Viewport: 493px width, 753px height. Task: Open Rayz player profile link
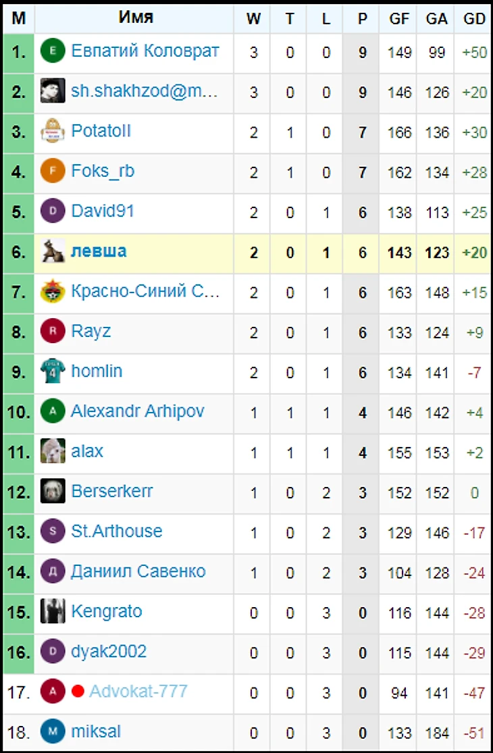tap(91, 332)
